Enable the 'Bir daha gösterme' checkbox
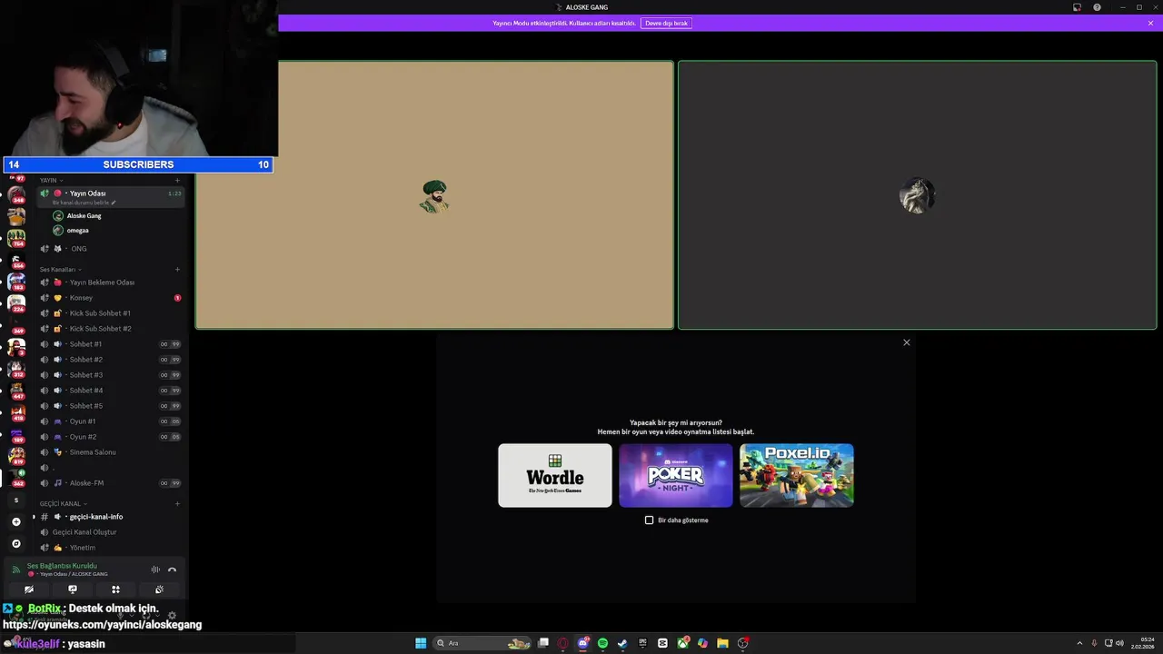Viewport: 1163px width, 654px height. [649, 520]
